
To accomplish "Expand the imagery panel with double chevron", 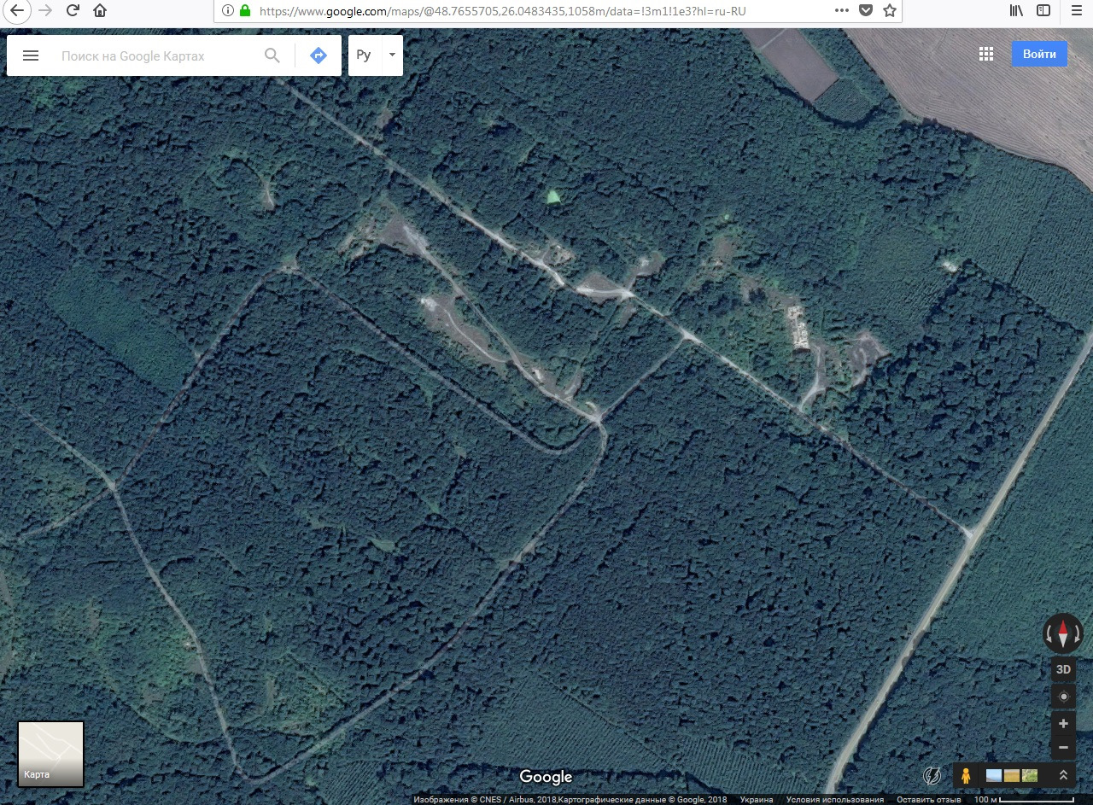I will (1063, 775).
